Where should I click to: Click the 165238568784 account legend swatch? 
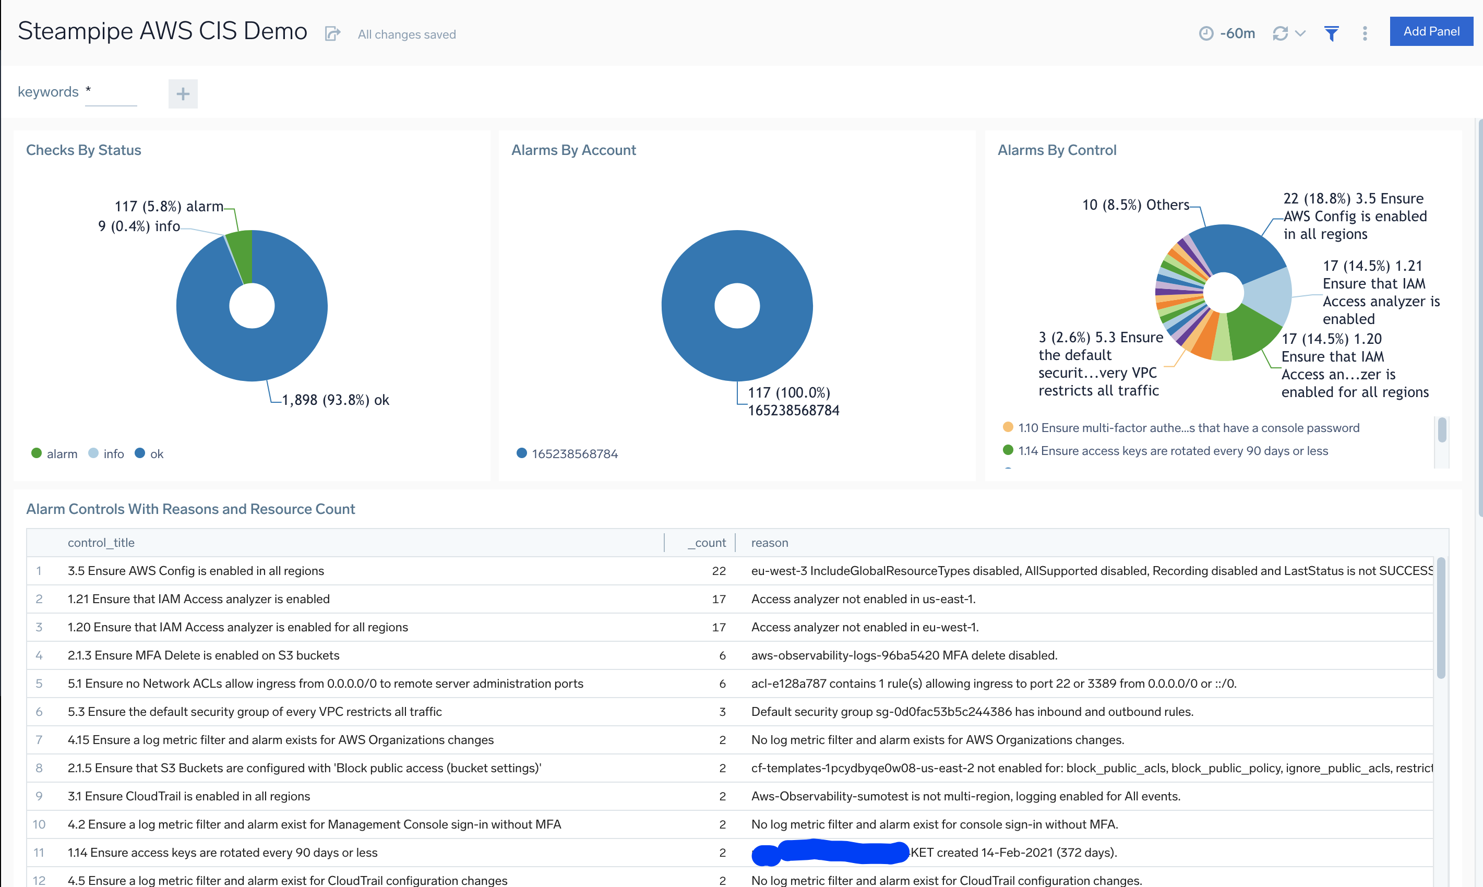click(x=522, y=453)
